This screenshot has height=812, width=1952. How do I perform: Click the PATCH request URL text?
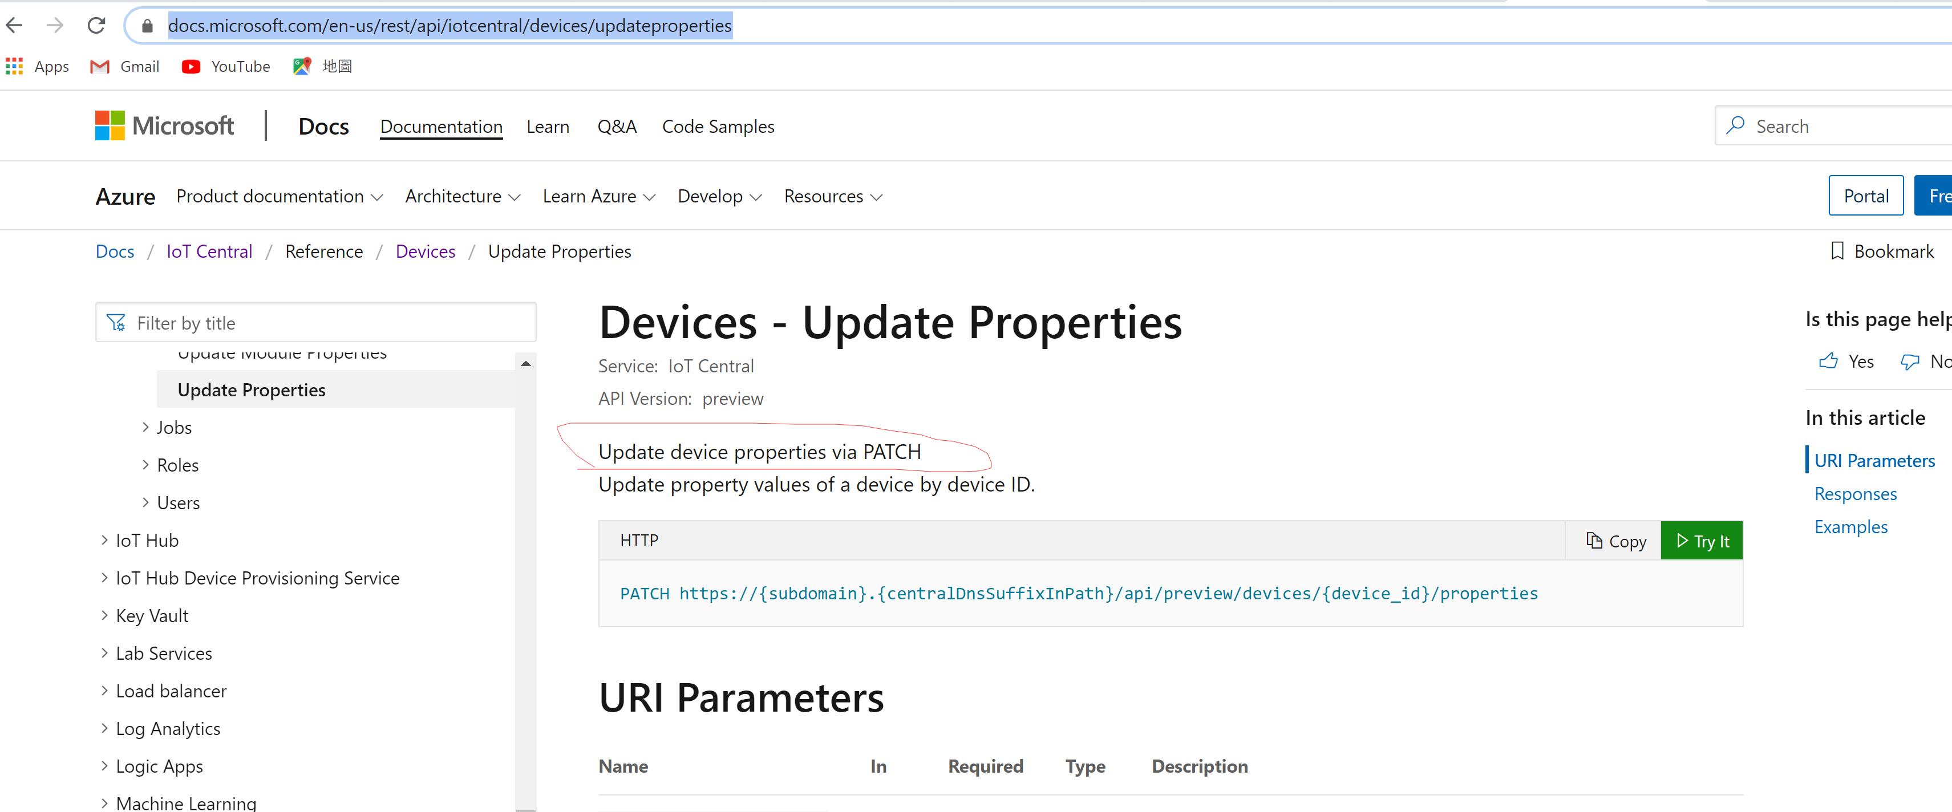coord(1078,593)
